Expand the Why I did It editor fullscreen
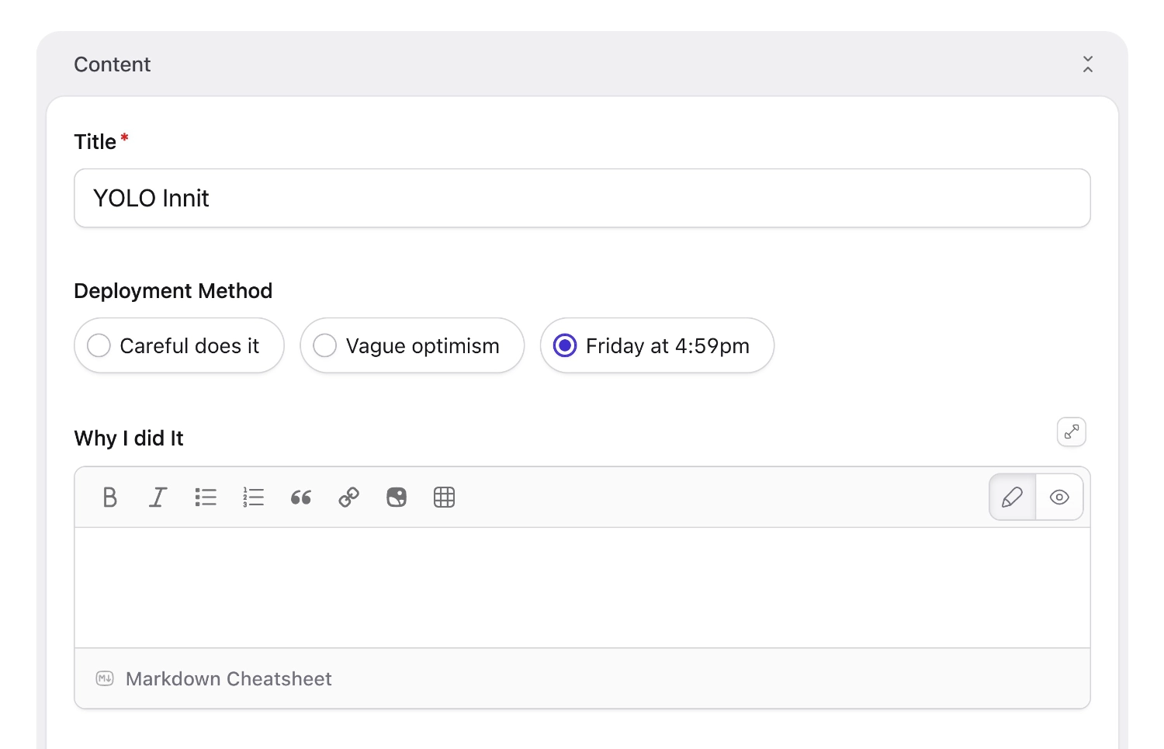The width and height of the screenshot is (1164, 749). point(1072,432)
